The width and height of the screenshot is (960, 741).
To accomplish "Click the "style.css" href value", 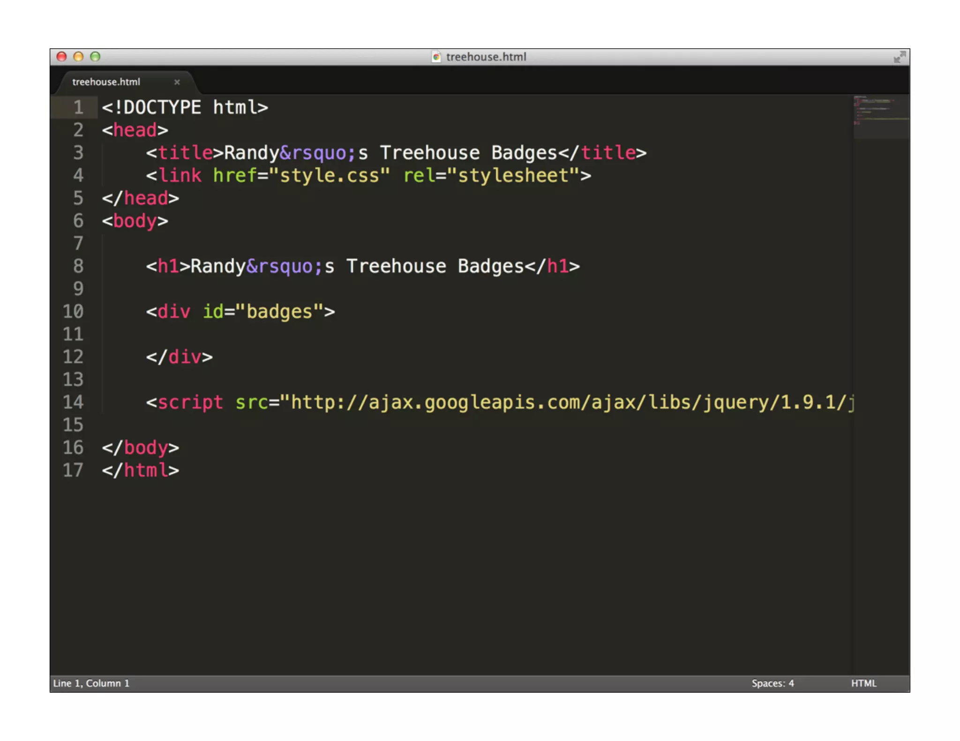I will pos(329,176).
